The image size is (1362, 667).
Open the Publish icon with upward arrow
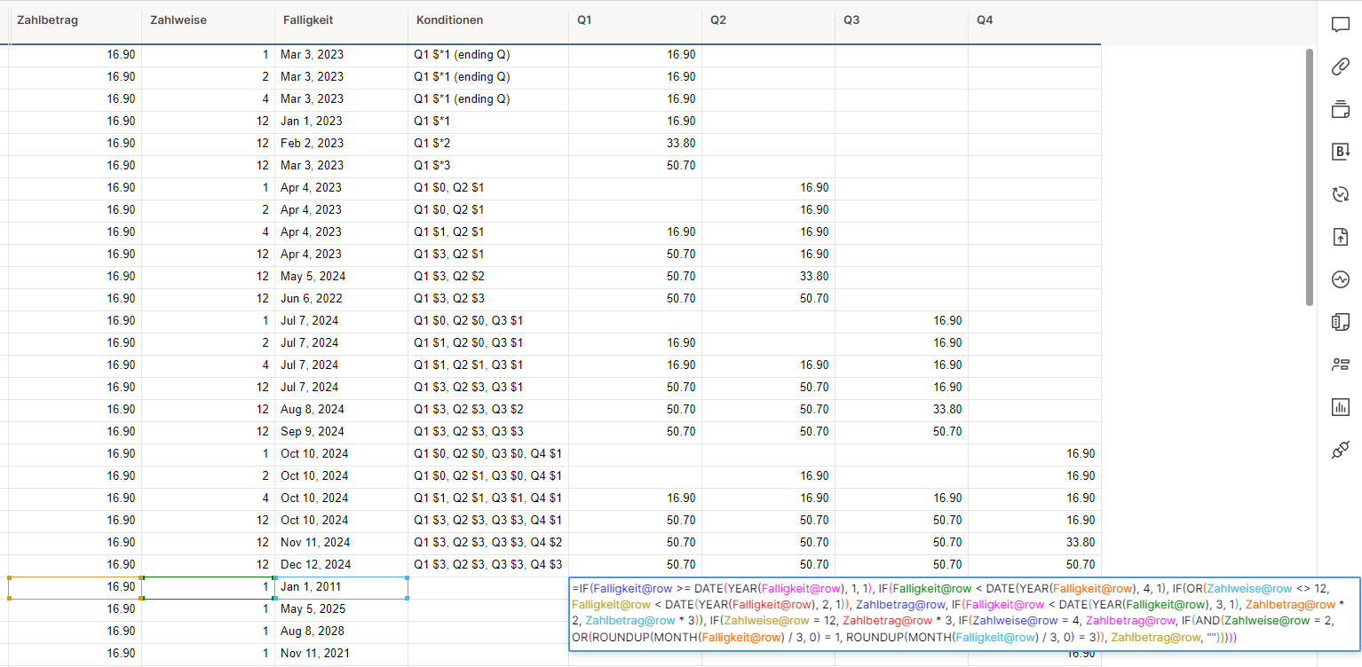[1340, 237]
